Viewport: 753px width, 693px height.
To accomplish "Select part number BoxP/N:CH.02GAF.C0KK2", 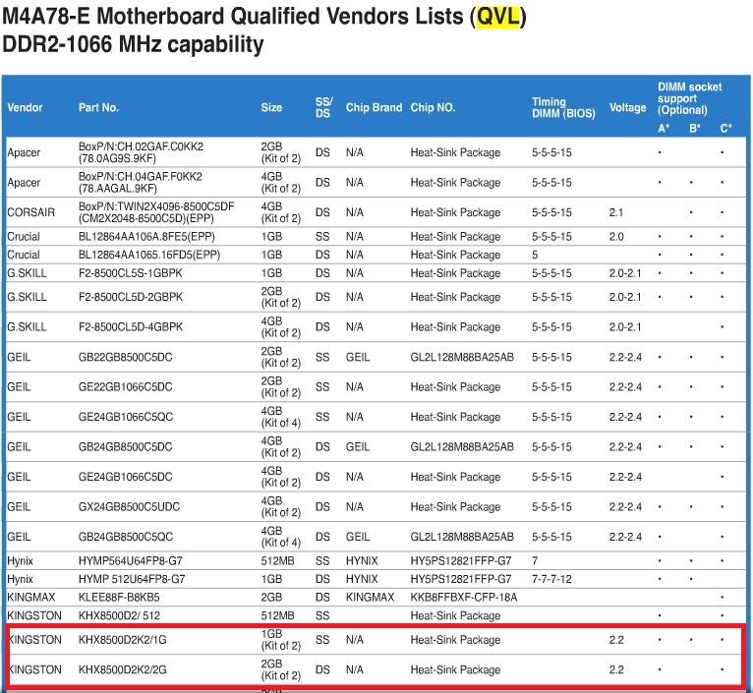I will [141, 146].
